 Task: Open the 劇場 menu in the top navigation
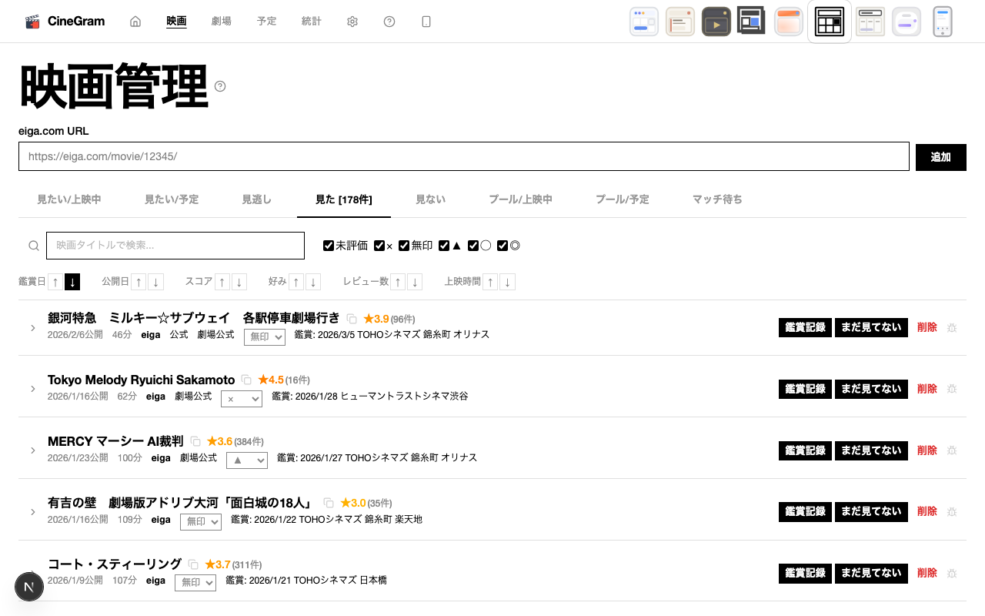(x=221, y=22)
